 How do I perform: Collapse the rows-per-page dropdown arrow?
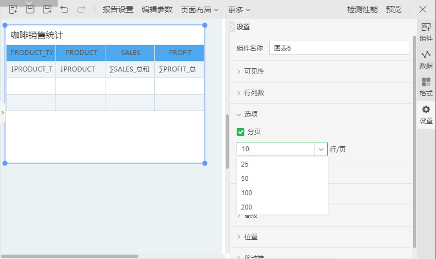pos(321,149)
